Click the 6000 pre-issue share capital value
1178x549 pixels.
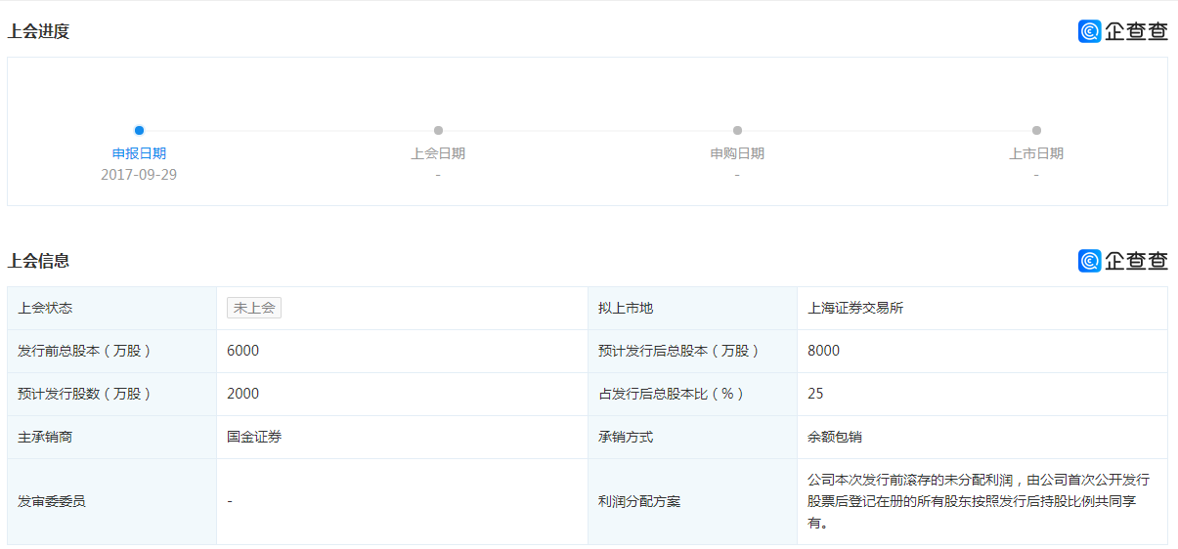point(242,351)
